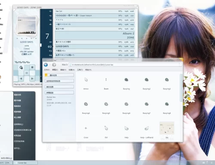Image resolution: width=215 pixels, height=165 pixels.
Task: Skip to the previous track
Action: (x=21, y=78)
